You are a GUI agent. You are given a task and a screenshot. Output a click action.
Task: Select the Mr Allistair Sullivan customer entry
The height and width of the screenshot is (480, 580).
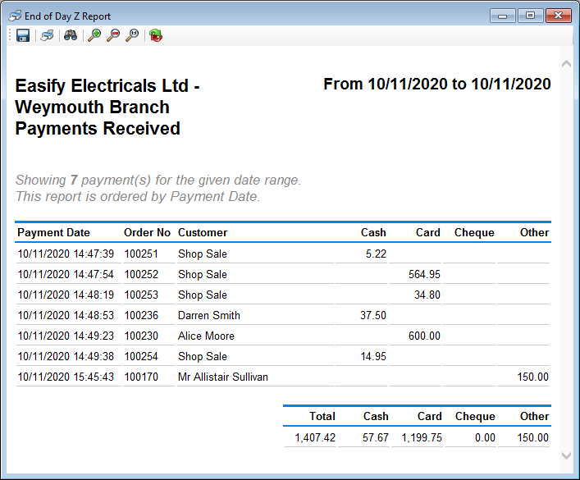click(x=223, y=377)
